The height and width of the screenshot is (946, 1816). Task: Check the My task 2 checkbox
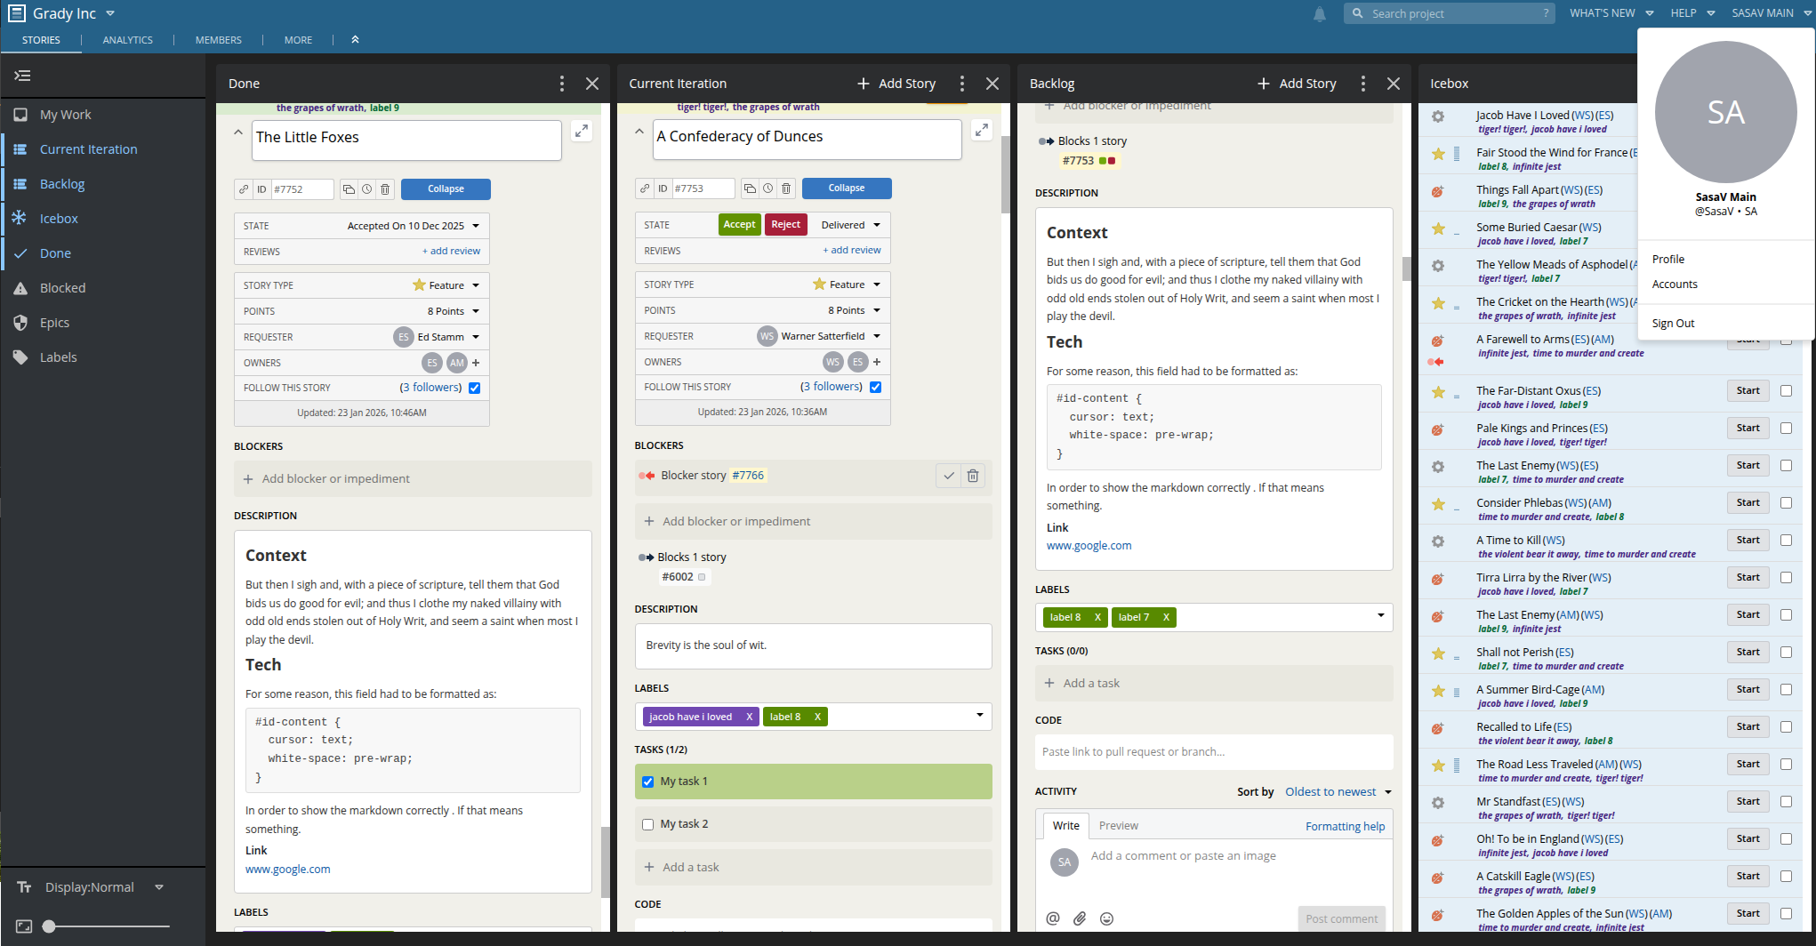click(647, 824)
